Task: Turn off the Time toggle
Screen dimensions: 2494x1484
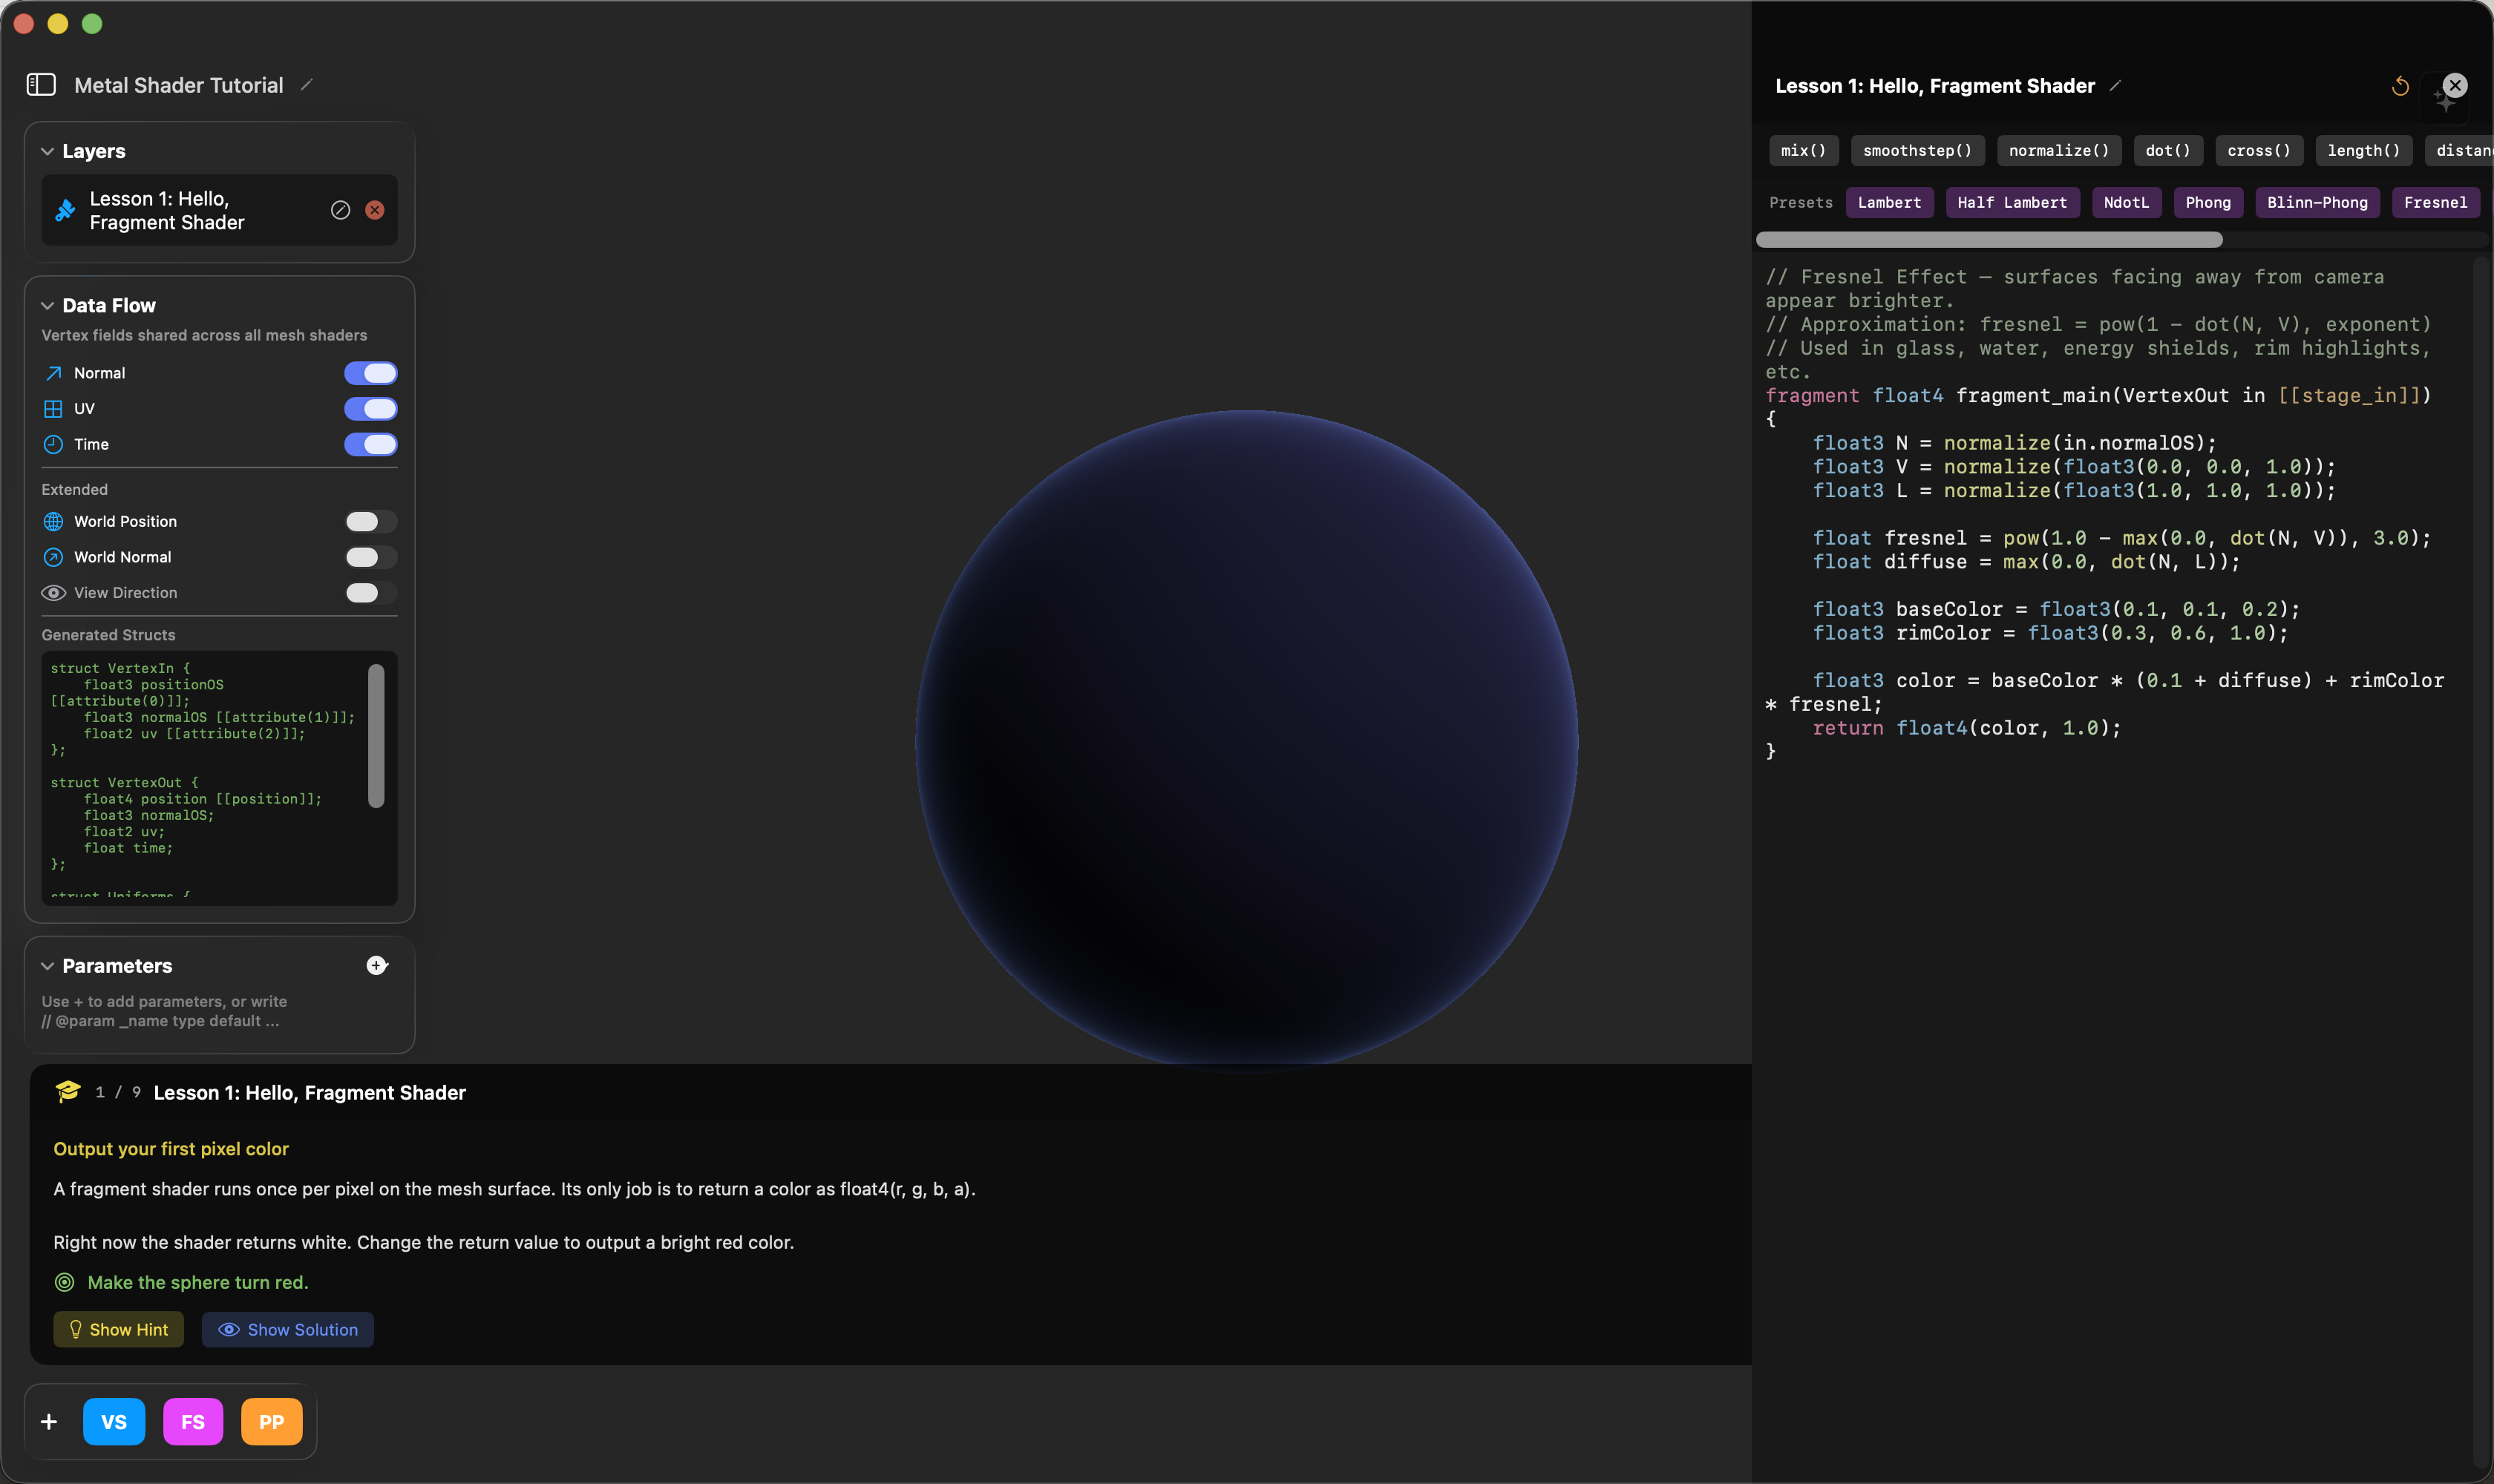Action: click(371, 444)
